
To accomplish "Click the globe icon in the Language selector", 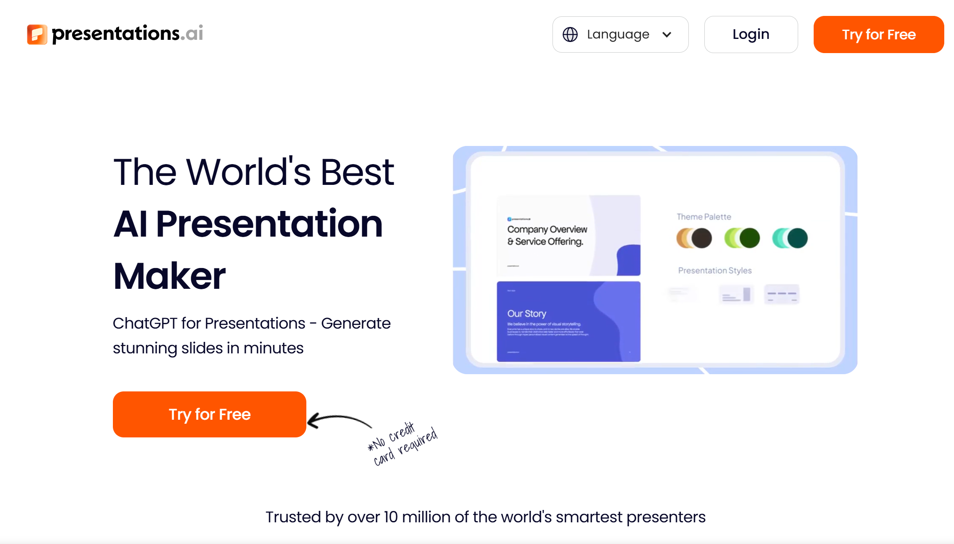I will point(571,34).
